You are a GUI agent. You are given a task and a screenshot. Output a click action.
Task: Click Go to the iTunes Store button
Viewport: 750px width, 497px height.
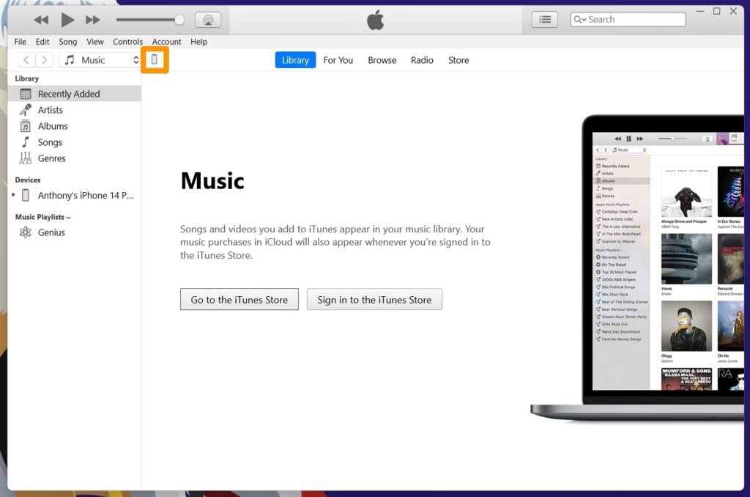click(x=240, y=299)
